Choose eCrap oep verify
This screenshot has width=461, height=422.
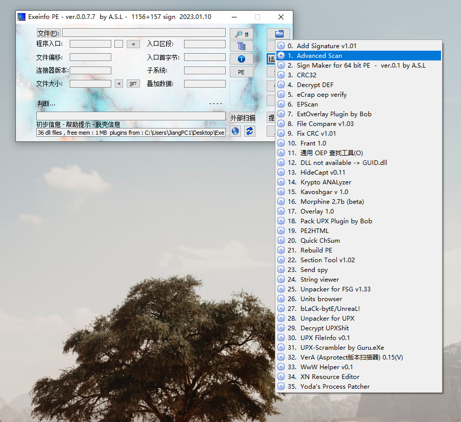click(x=358, y=95)
